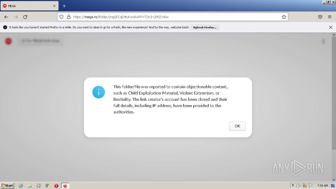Click the clock showing 7:54 AM

click(323, 186)
